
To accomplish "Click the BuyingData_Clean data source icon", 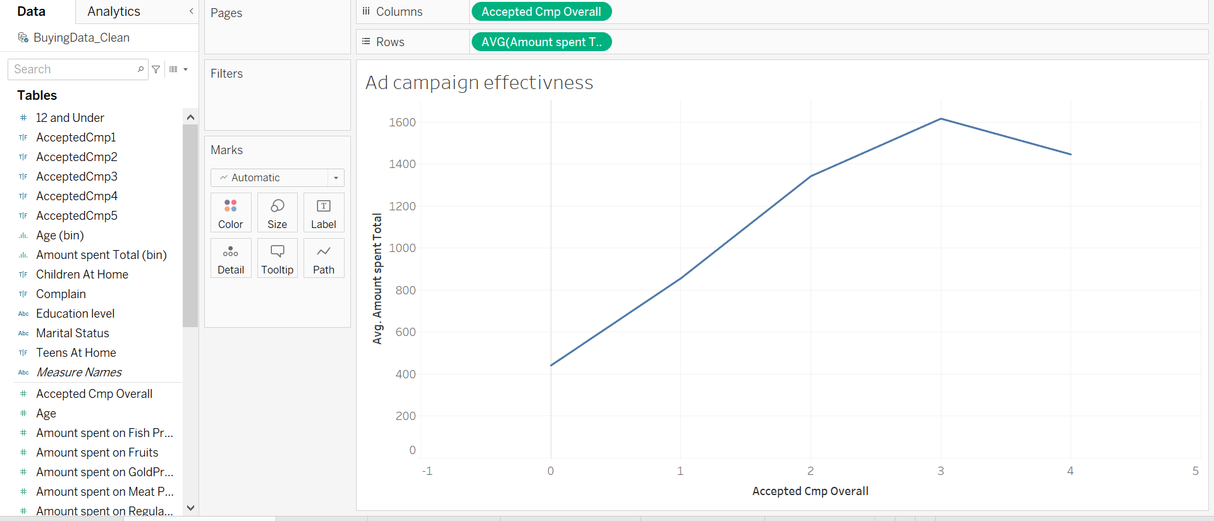I will (x=23, y=38).
